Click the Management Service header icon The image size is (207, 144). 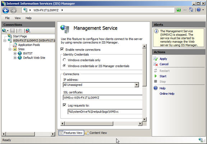tap(65, 29)
